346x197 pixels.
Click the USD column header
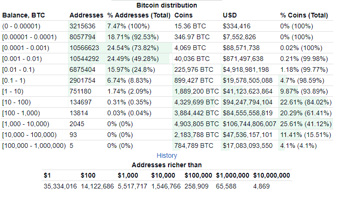coord(230,15)
